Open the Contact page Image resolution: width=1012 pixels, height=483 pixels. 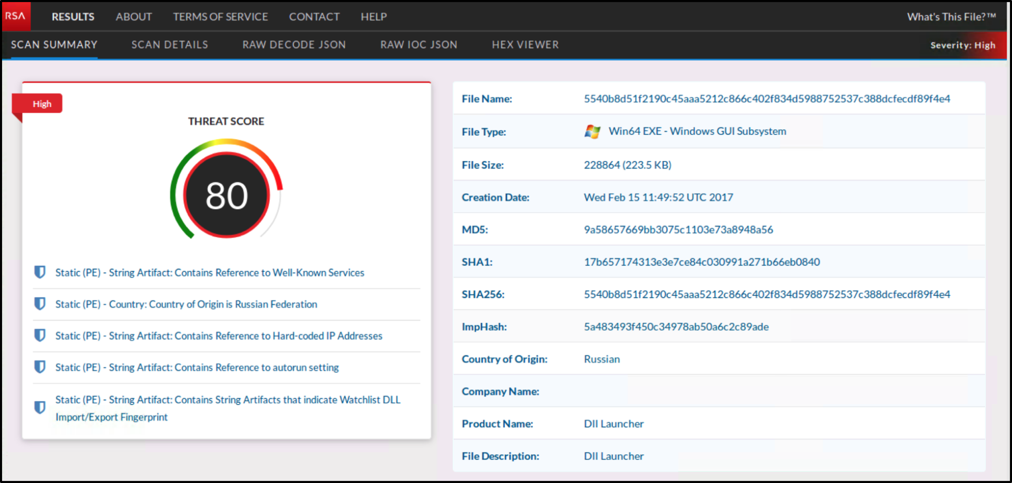pyautogui.click(x=314, y=17)
